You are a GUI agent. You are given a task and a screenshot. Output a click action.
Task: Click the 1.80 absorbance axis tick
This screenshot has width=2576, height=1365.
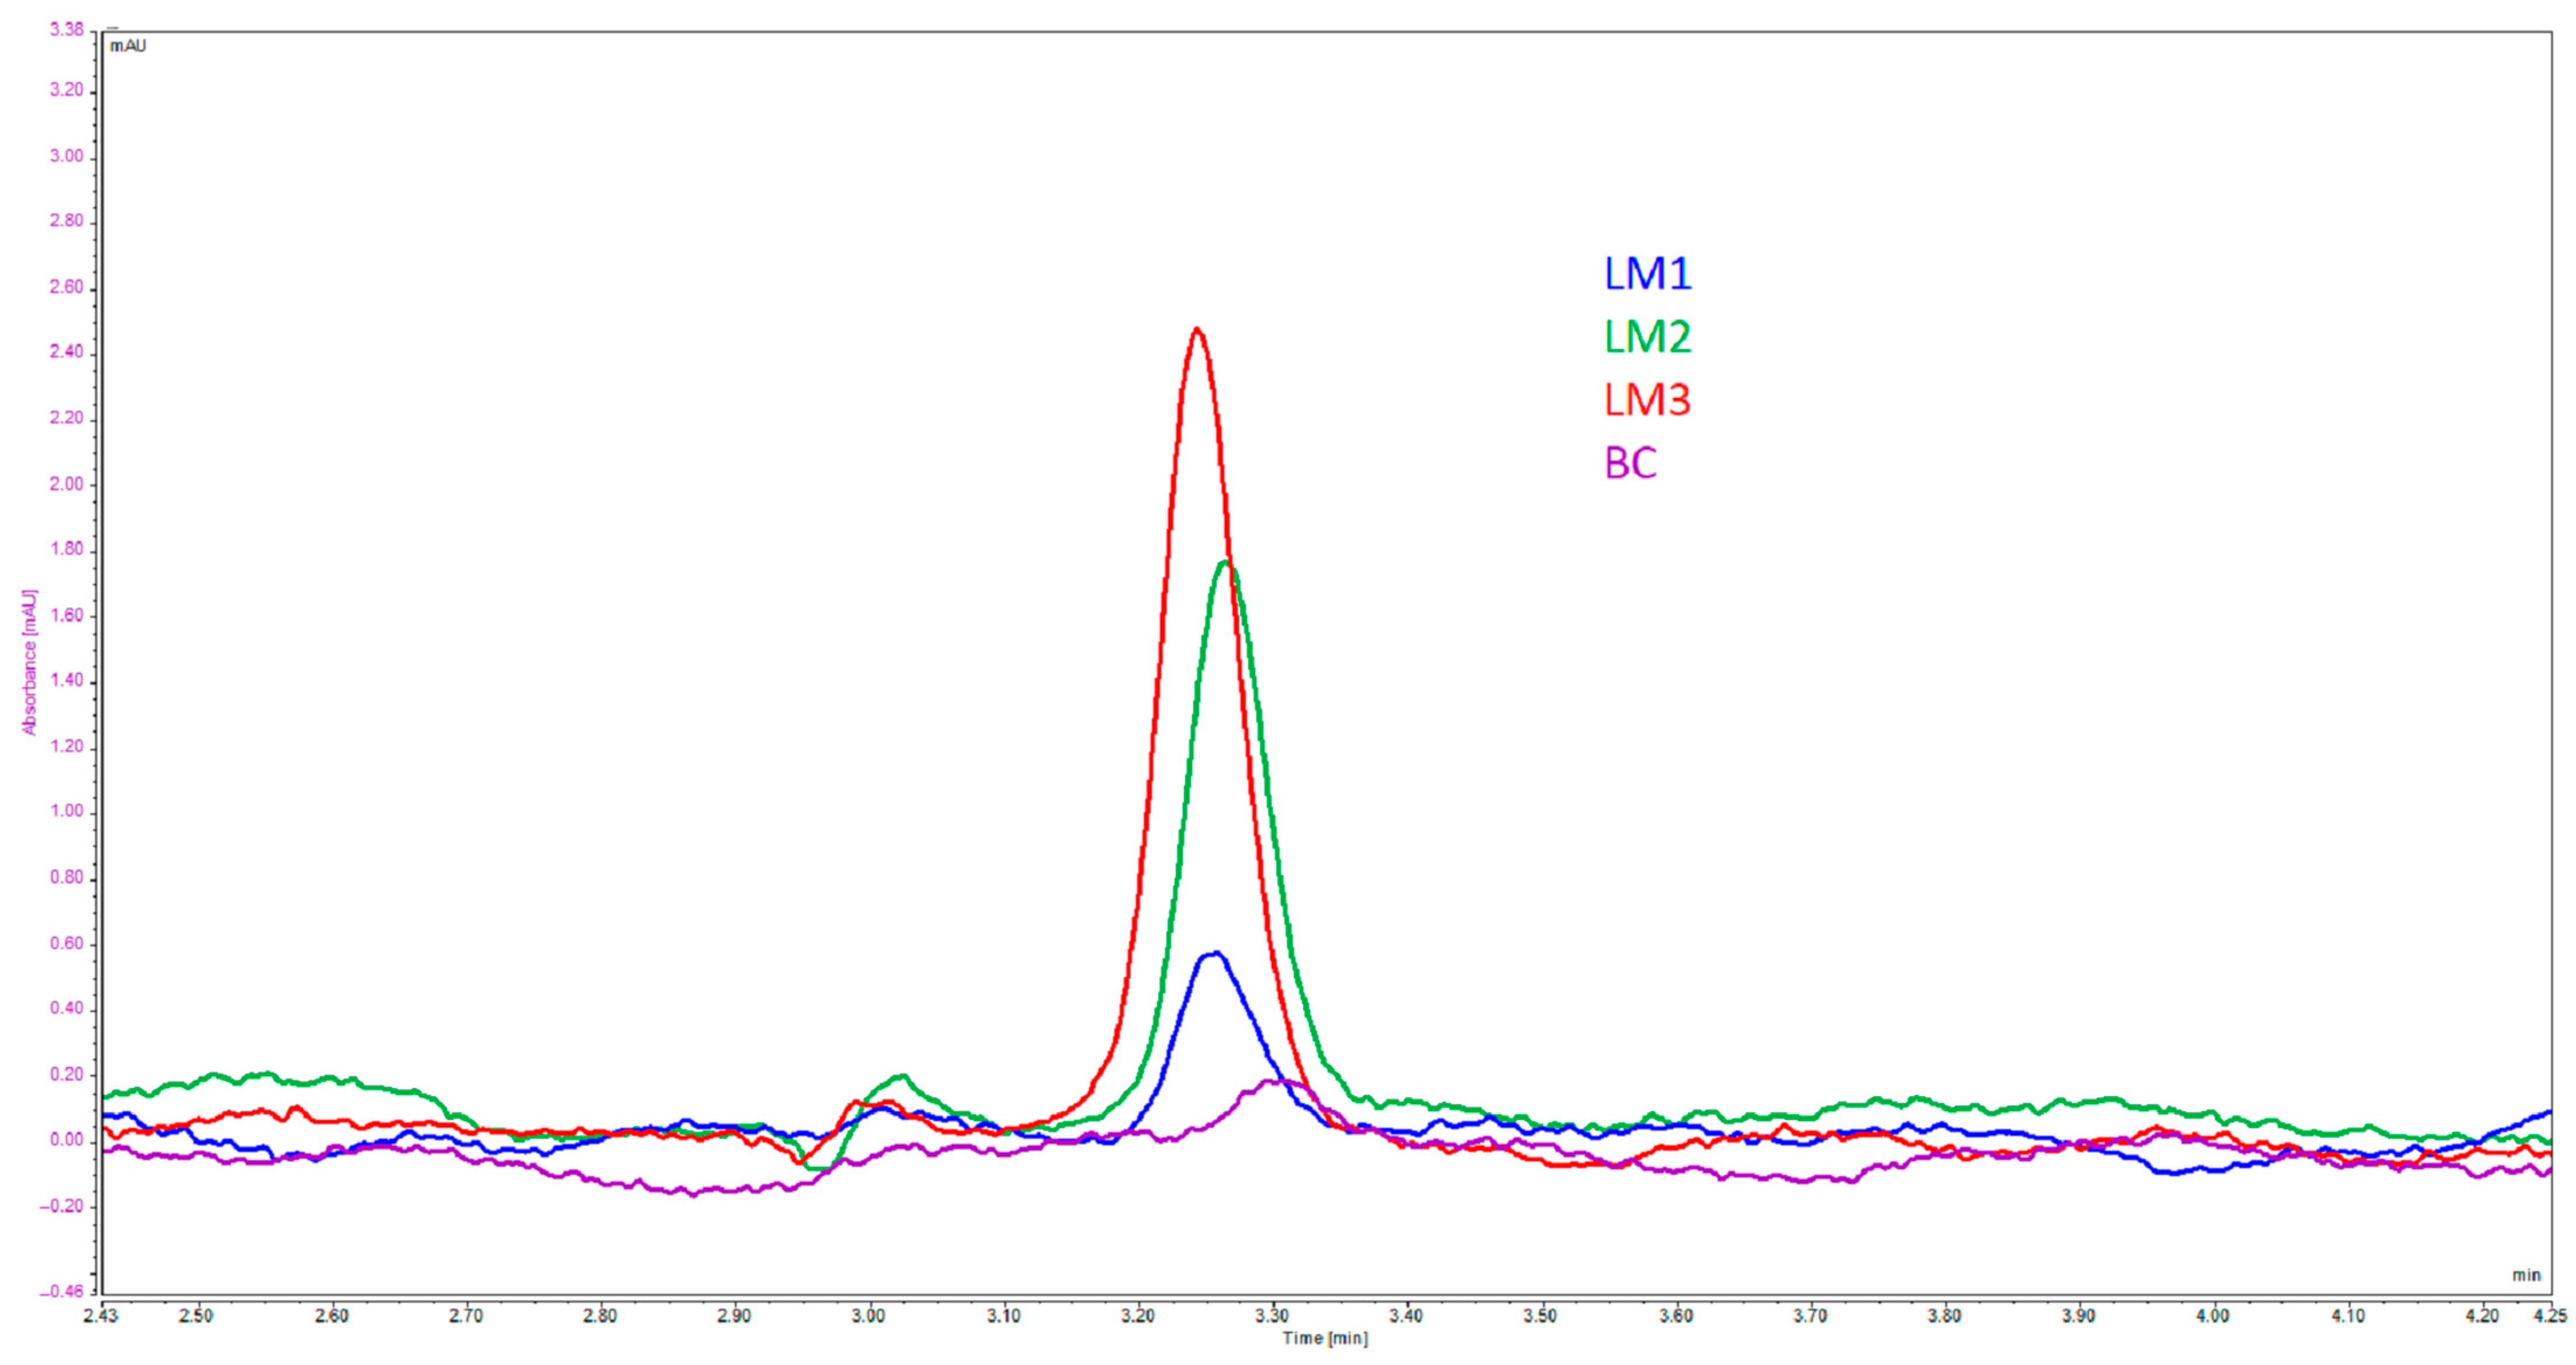point(67,549)
